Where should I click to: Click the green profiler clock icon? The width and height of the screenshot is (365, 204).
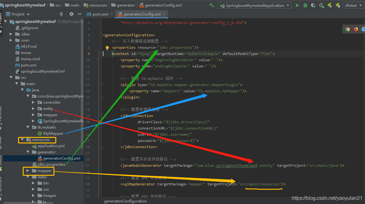(322, 5)
